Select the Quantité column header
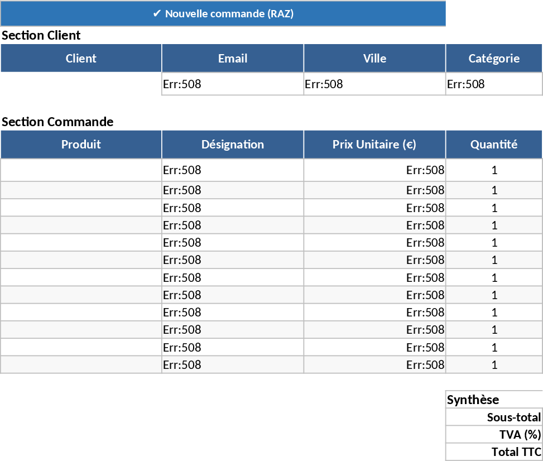Screen dimensions: 543x461 pos(493,144)
